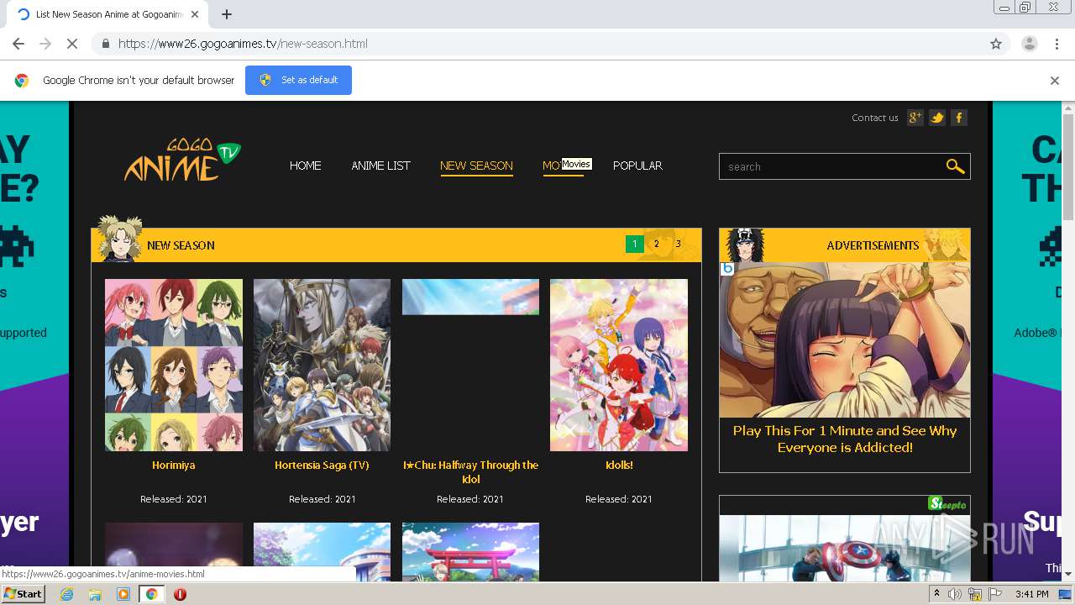The image size is (1075, 605).
Task: Click the forward navigation arrow
Action: (x=45, y=44)
